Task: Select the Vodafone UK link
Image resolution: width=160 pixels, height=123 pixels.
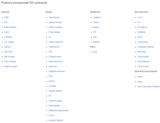Action: 54,47
